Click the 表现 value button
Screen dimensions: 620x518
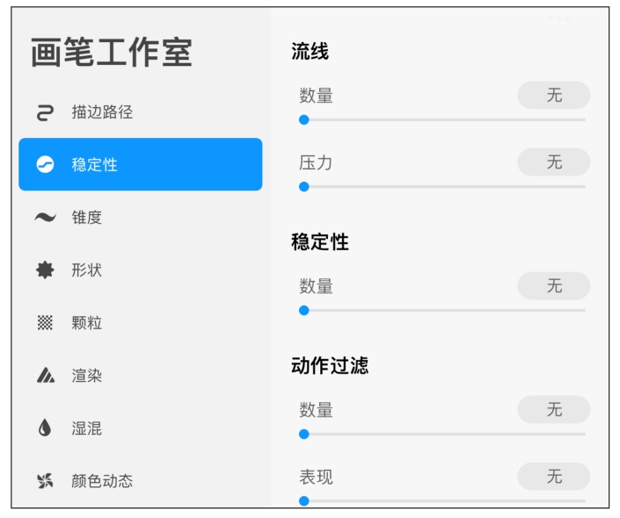pos(553,477)
